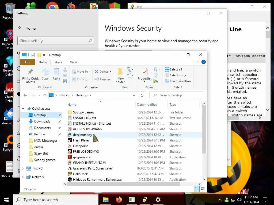Click Select none in ribbon

tap(176, 75)
